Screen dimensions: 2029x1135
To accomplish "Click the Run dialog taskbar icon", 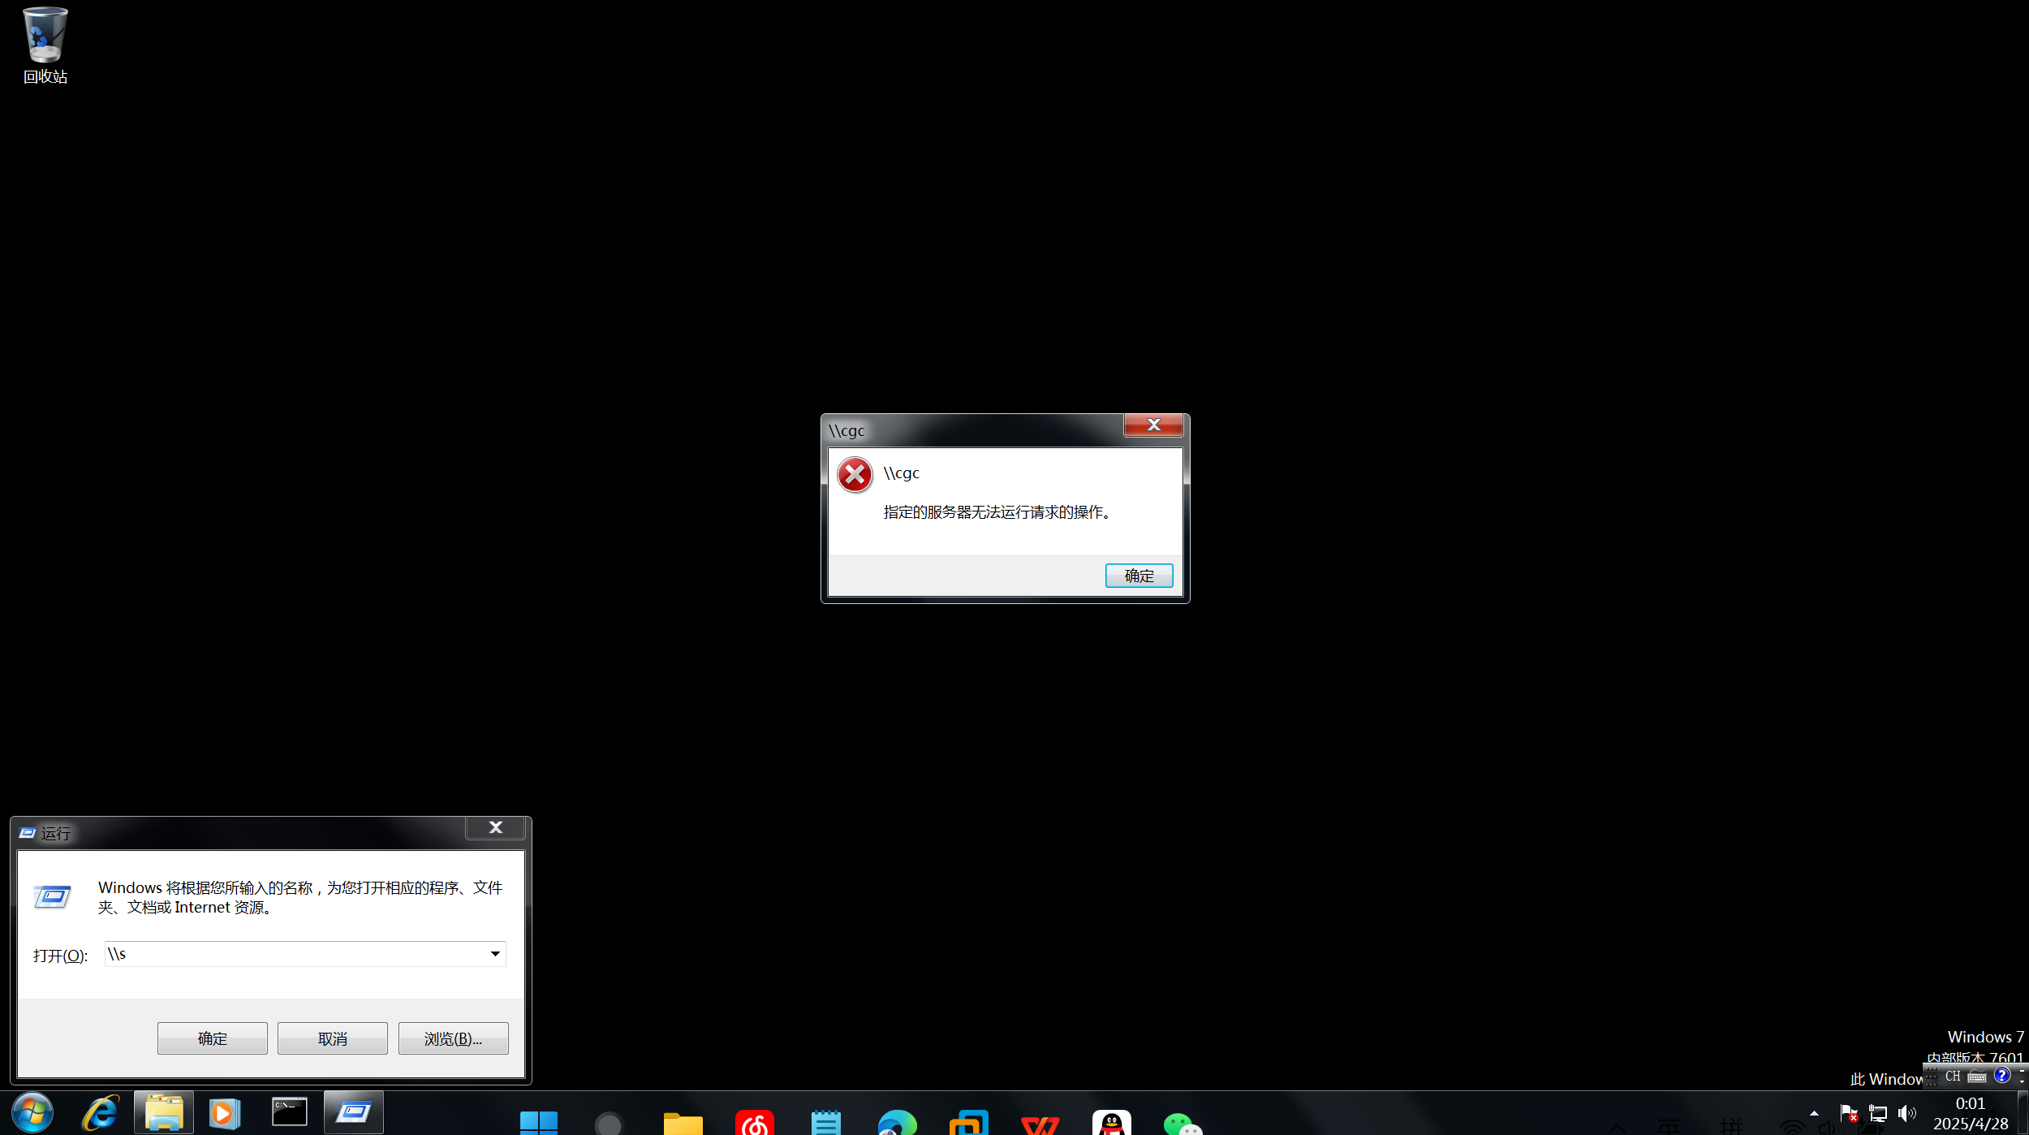I will (x=354, y=1112).
